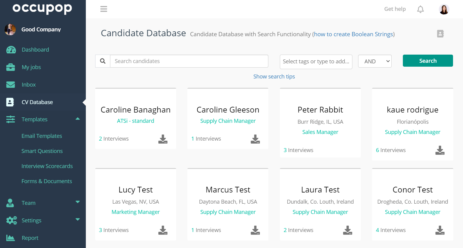The width and height of the screenshot is (463, 248).
Task: Collapse the Templates sidebar section
Action: click(78, 119)
